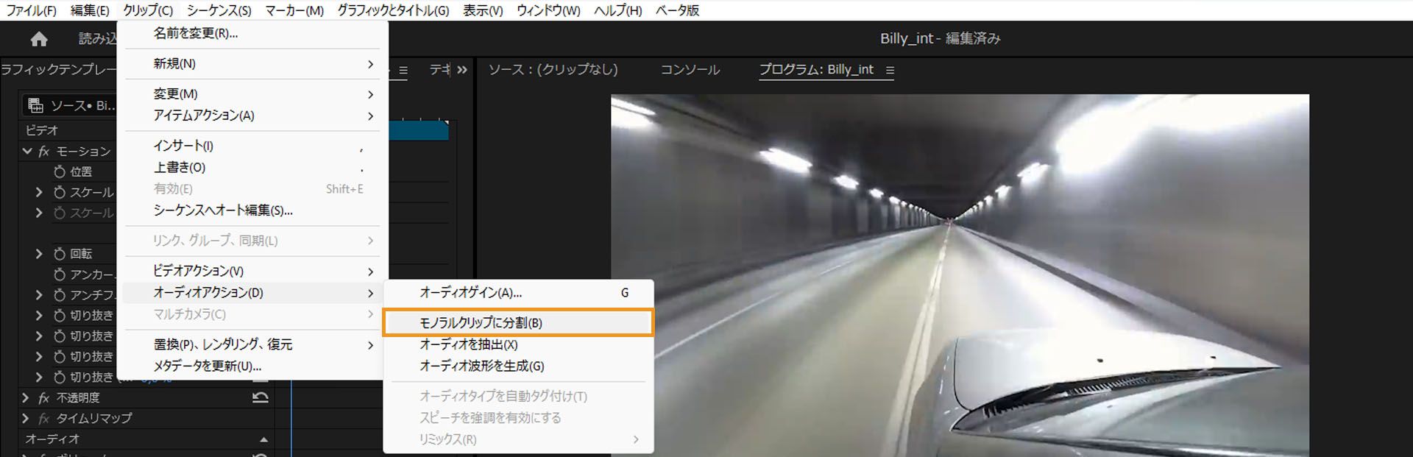This screenshot has height=457, width=1413.
Task: Toggle the 回転 stopwatch animation icon
Action: point(60,254)
